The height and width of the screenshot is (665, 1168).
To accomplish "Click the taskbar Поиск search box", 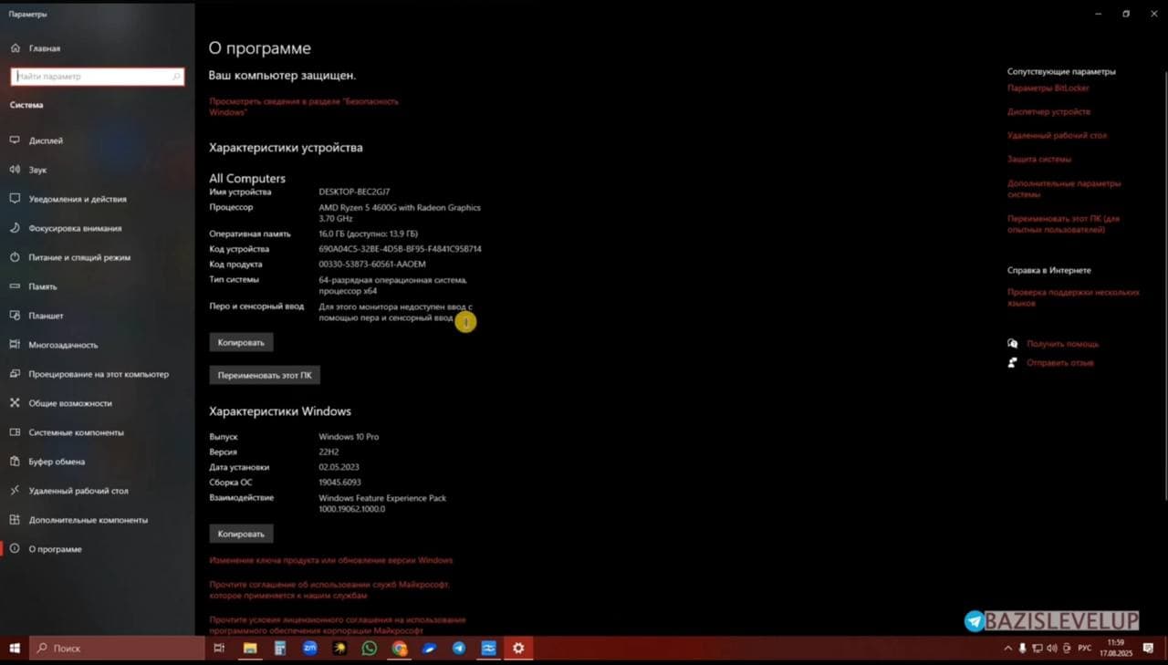I will coord(118,648).
